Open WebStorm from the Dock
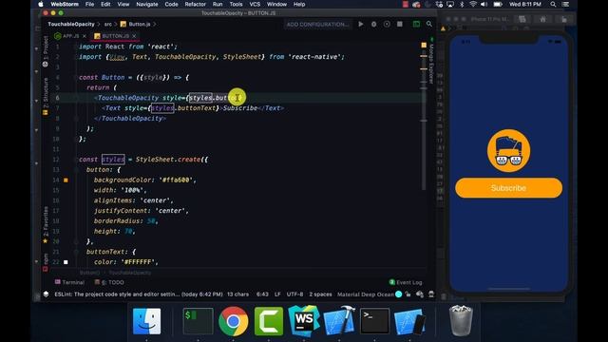 (304, 321)
